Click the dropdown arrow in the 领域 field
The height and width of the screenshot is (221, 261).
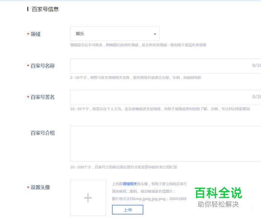pyautogui.click(x=155, y=34)
